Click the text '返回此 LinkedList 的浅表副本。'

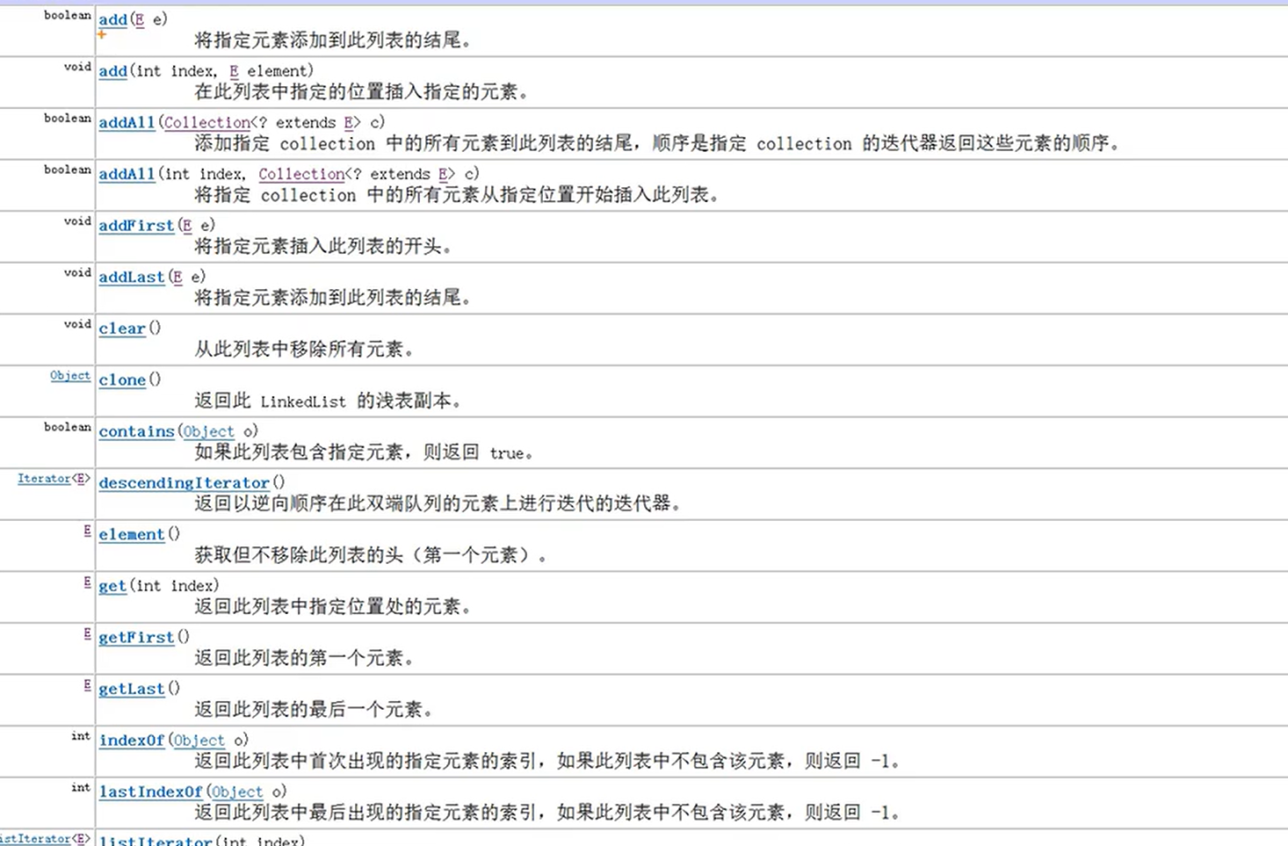pos(329,401)
